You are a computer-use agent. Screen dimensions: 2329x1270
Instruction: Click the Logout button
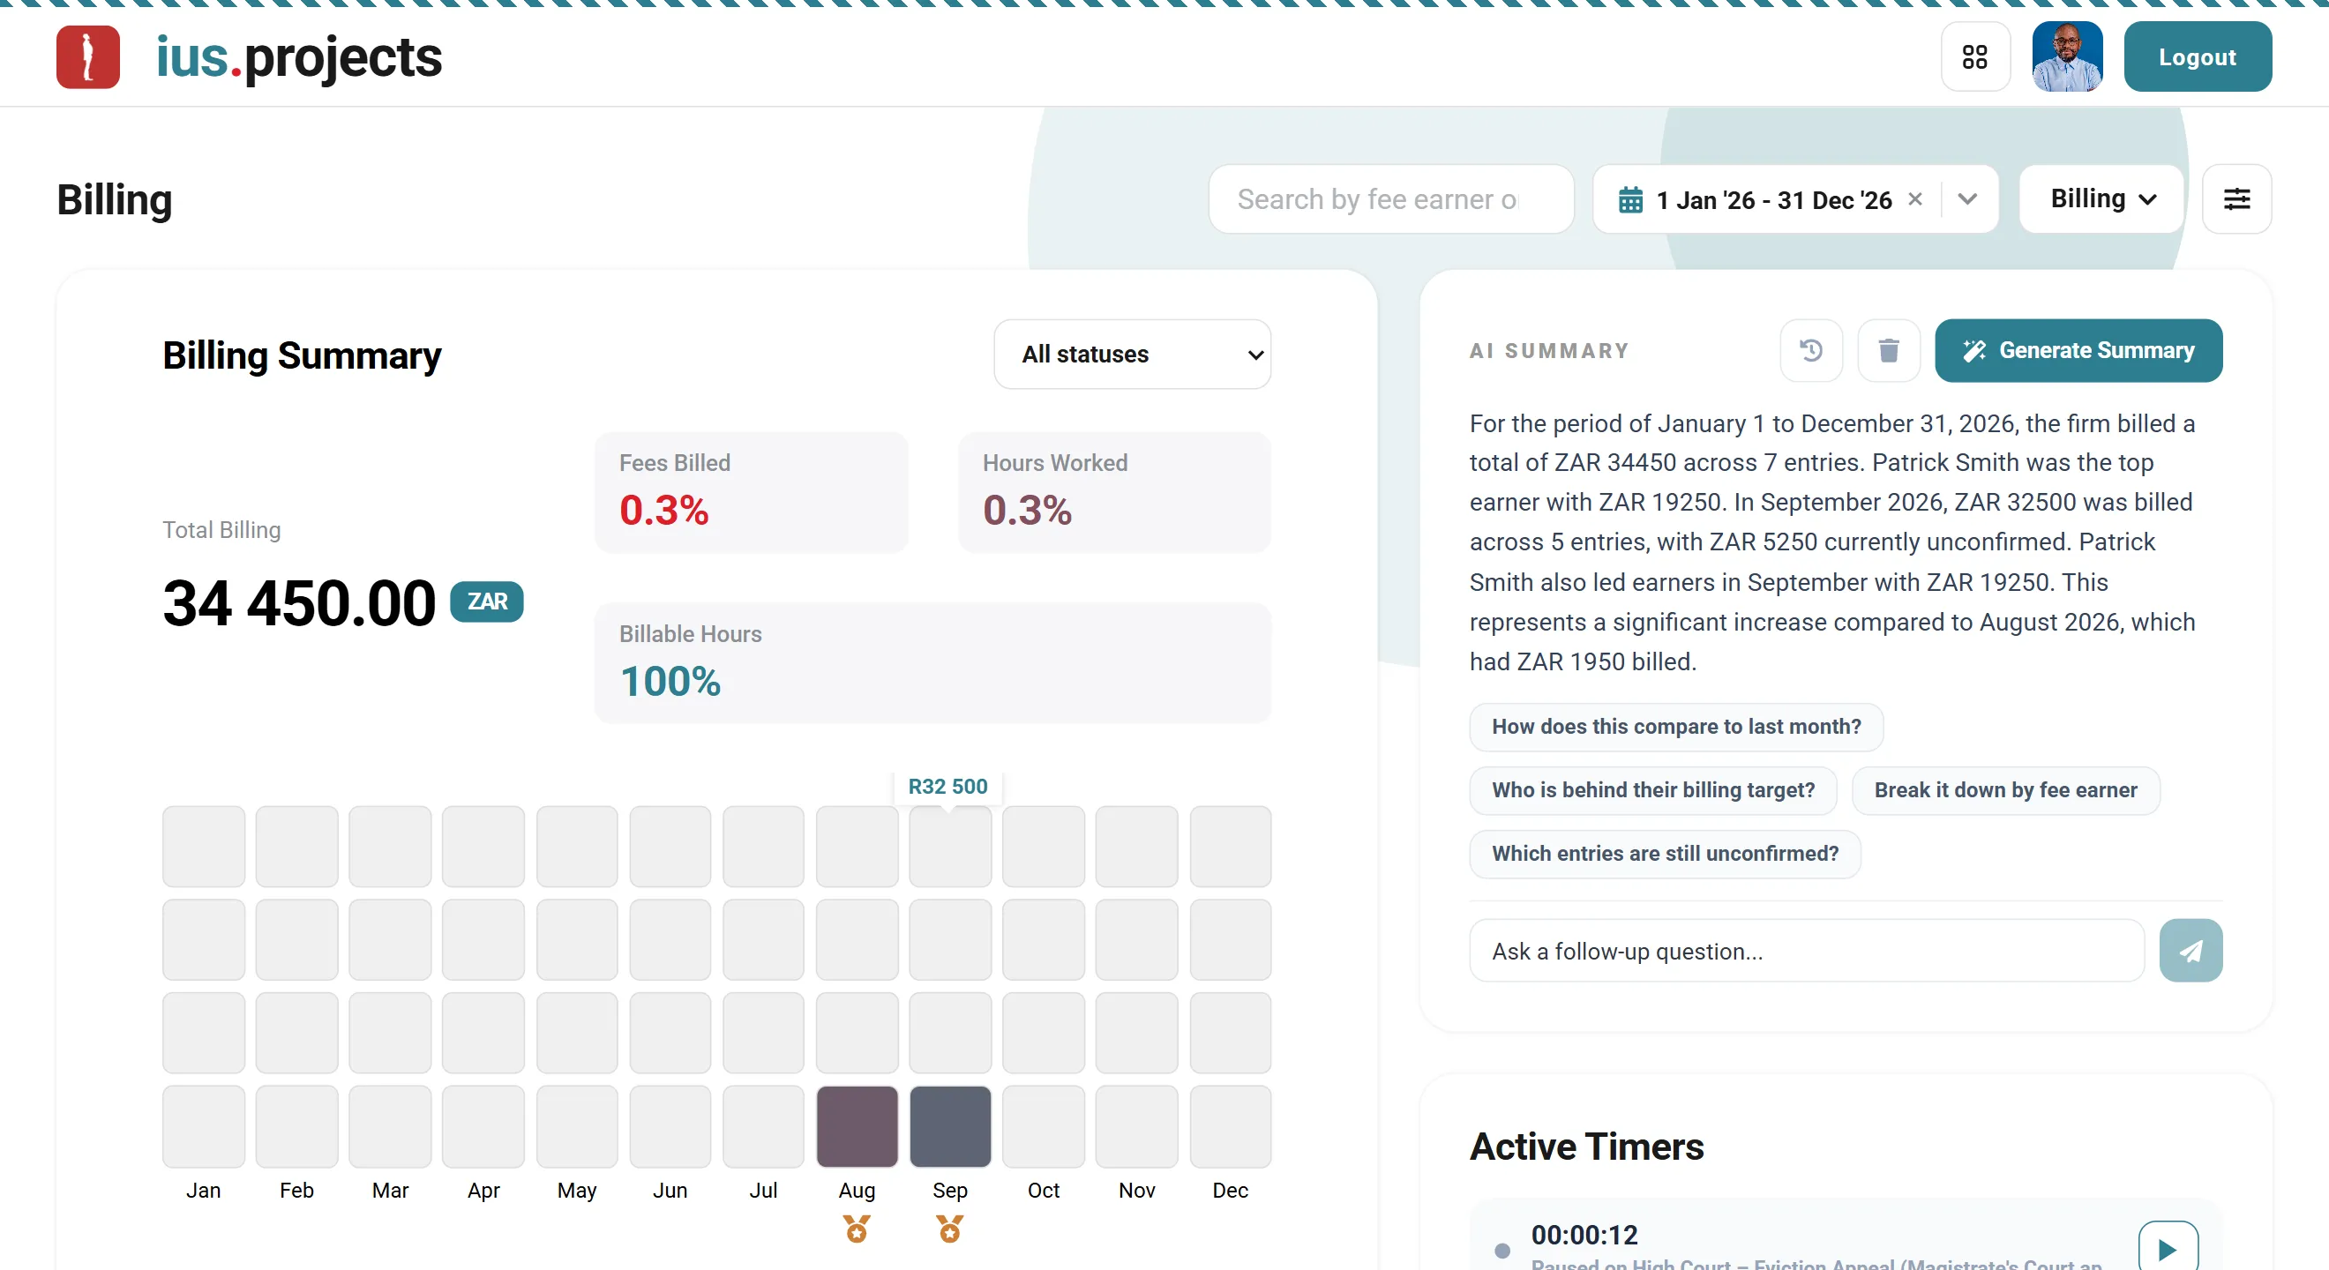pyautogui.click(x=2197, y=57)
